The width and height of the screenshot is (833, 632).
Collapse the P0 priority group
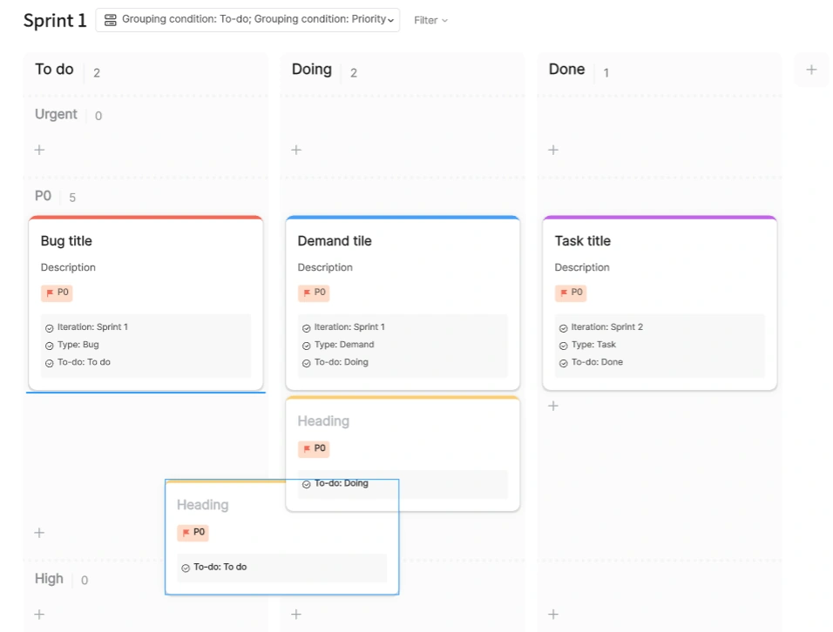click(x=43, y=197)
